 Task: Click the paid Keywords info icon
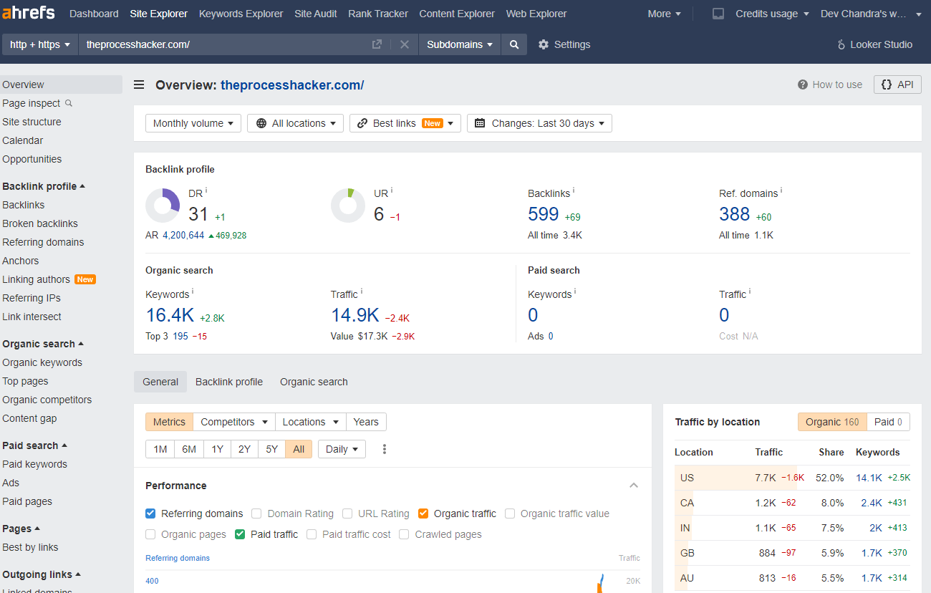[575, 292]
